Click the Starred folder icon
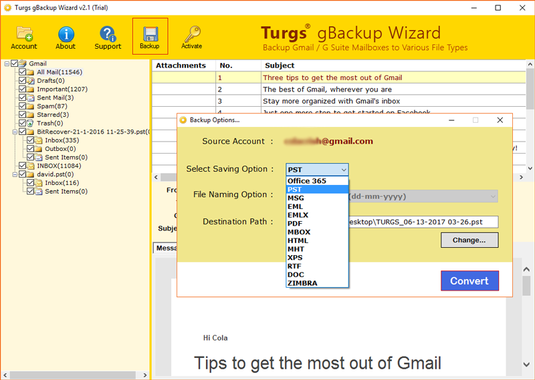 click(x=30, y=114)
